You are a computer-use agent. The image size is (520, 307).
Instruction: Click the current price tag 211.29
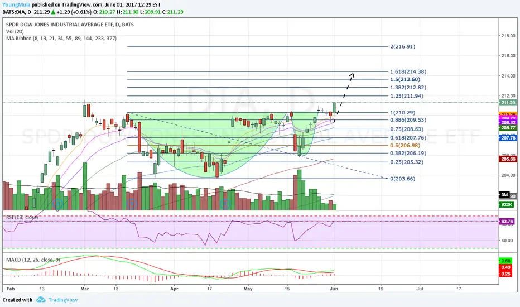[508, 103]
